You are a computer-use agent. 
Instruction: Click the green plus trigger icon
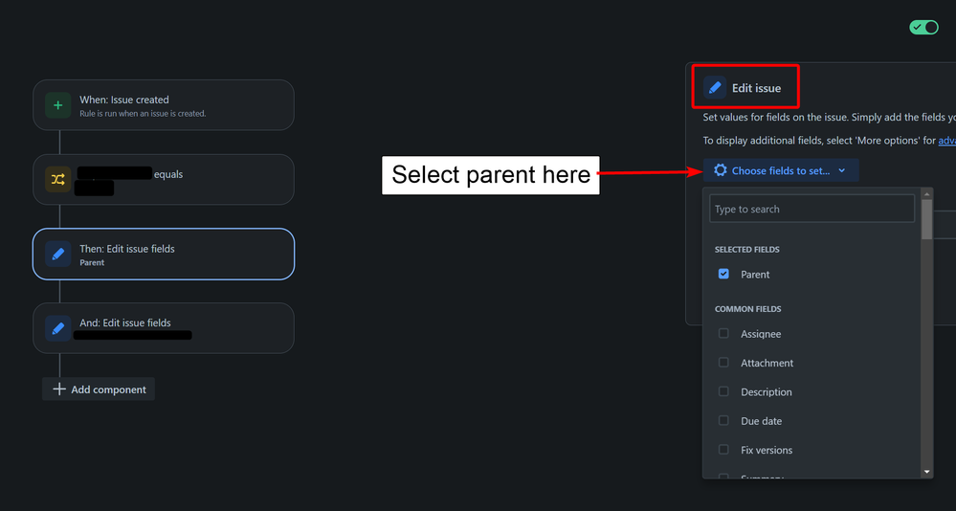click(58, 105)
